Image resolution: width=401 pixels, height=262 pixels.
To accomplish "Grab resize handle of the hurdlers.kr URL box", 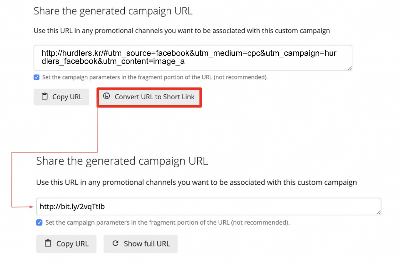I will tap(350, 68).
